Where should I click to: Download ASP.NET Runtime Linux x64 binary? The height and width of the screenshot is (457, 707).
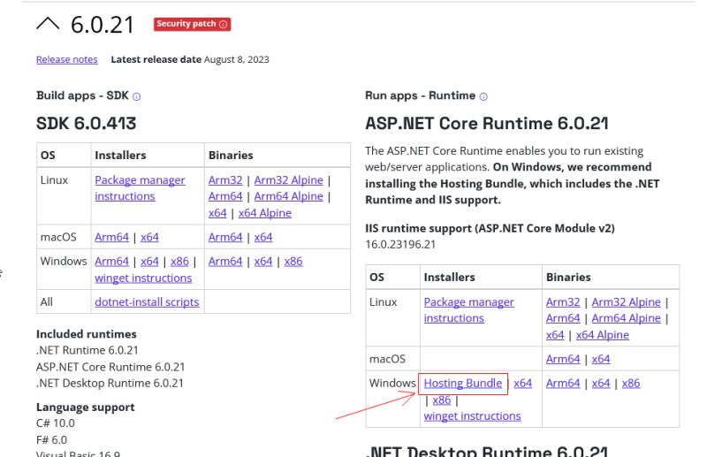point(555,335)
